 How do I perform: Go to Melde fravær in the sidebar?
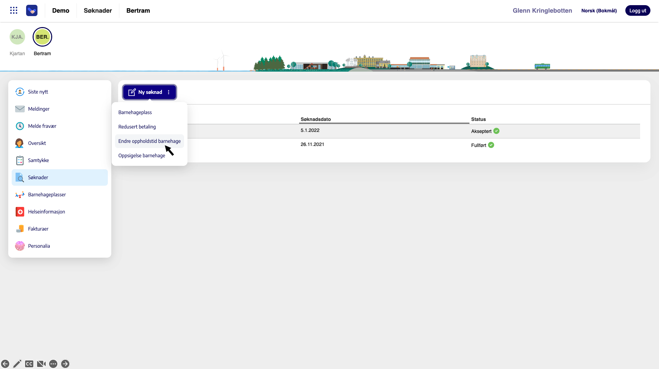(42, 126)
